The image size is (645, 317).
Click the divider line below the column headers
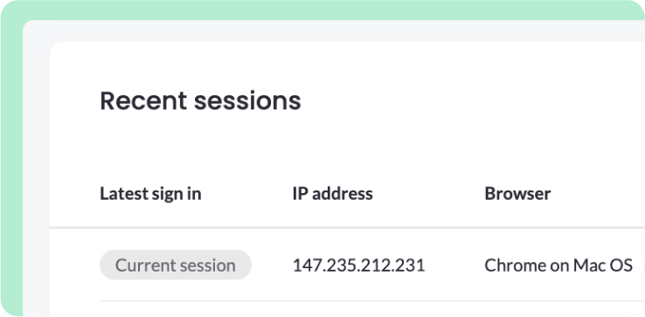pyautogui.click(x=347, y=227)
